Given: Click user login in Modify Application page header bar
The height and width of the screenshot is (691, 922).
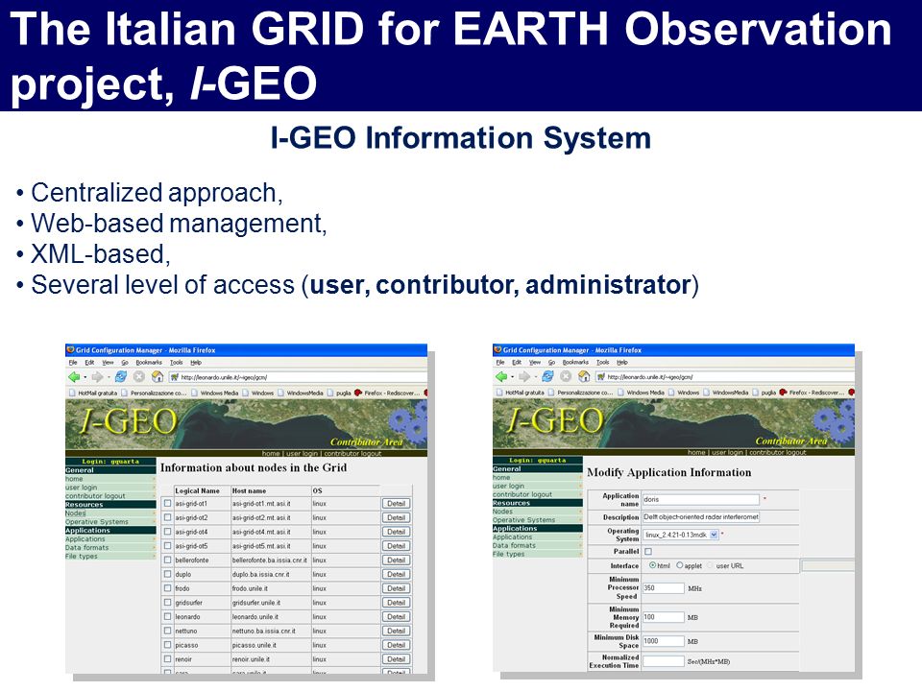Looking at the screenshot, I should (x=727, y=452).
